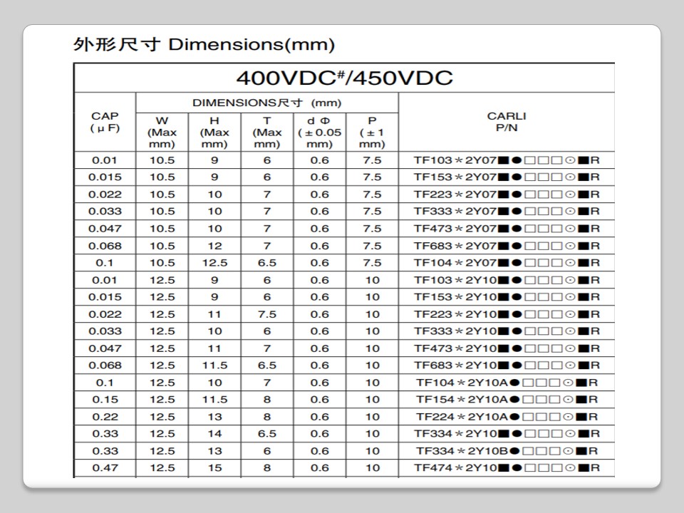Click the 'W (Max mm)' column header
This screenshot has width=684, height=513.
coord(162,132)
